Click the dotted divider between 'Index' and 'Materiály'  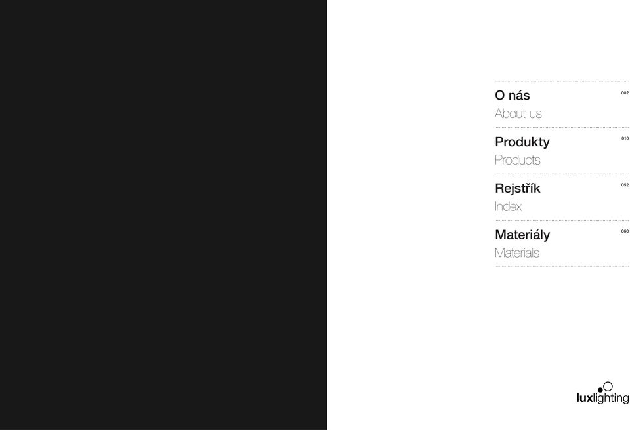coord(562,220)
